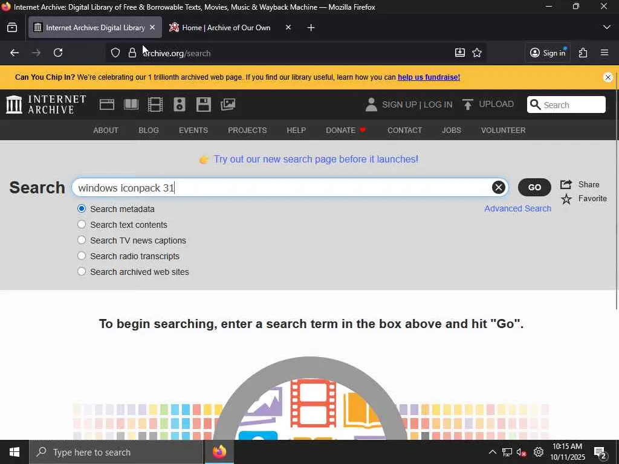Click the Favorite star icon

point(566,199)
